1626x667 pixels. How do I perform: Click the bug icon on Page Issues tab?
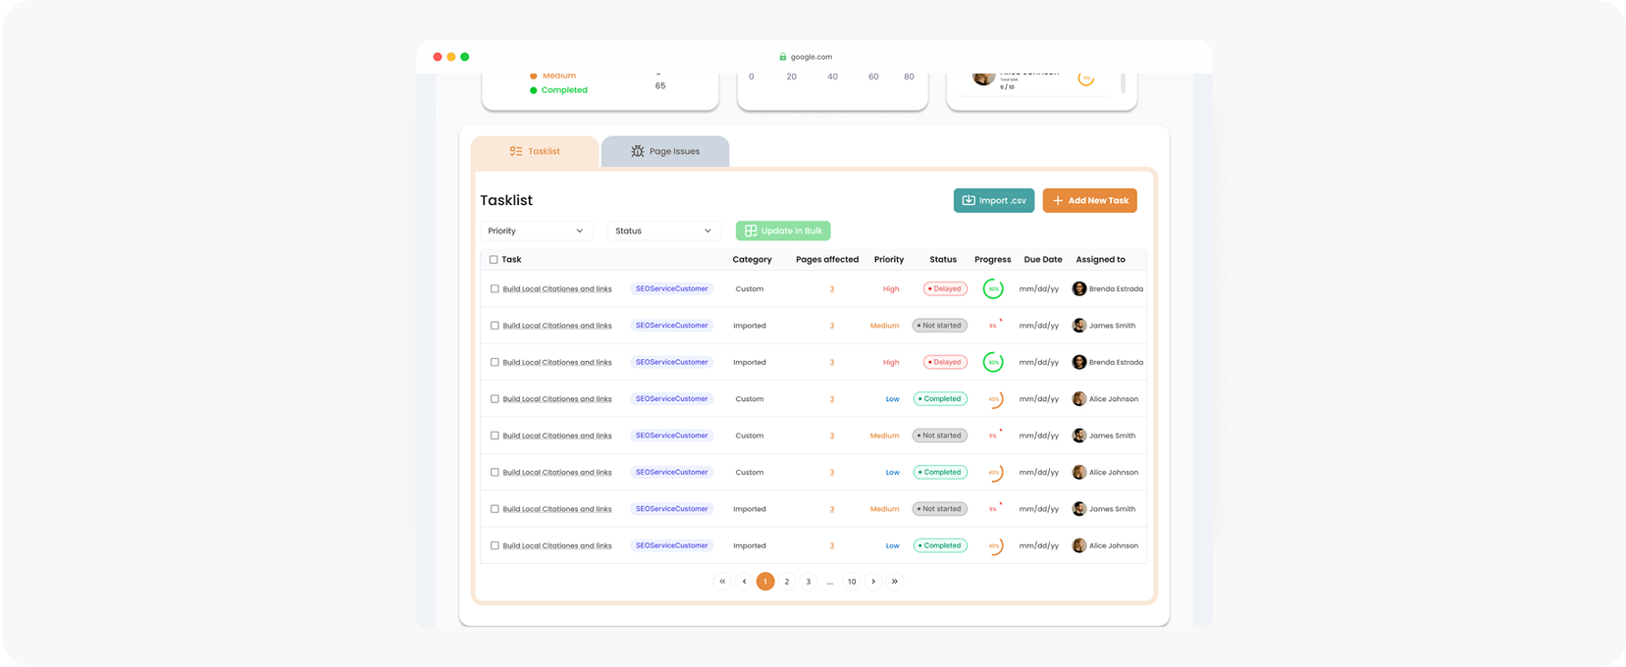[638, 151]
